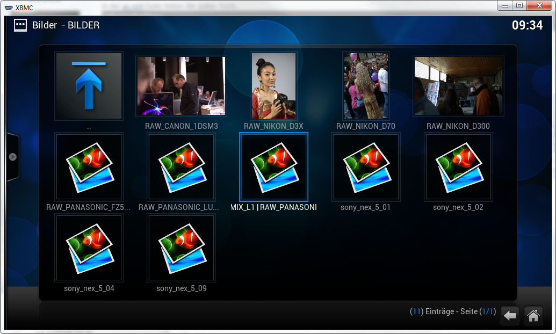Viewport: 556px width, 334px height.
Task: Go up via the blue arrow folder
Action: click(x=89, y=86)
